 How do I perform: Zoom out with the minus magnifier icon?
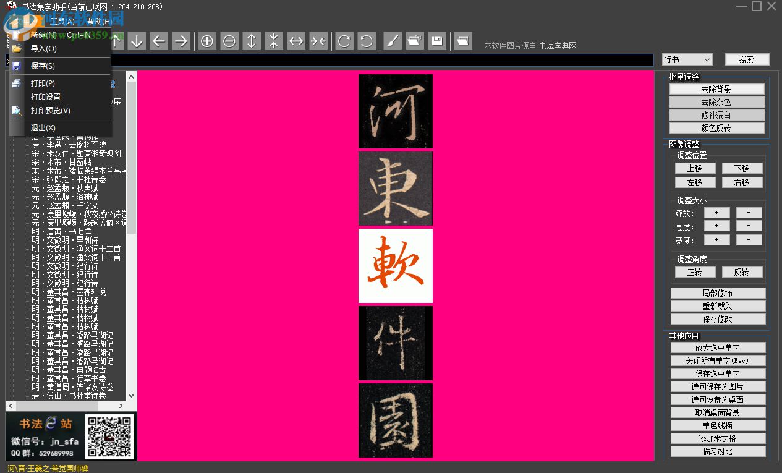229,41
